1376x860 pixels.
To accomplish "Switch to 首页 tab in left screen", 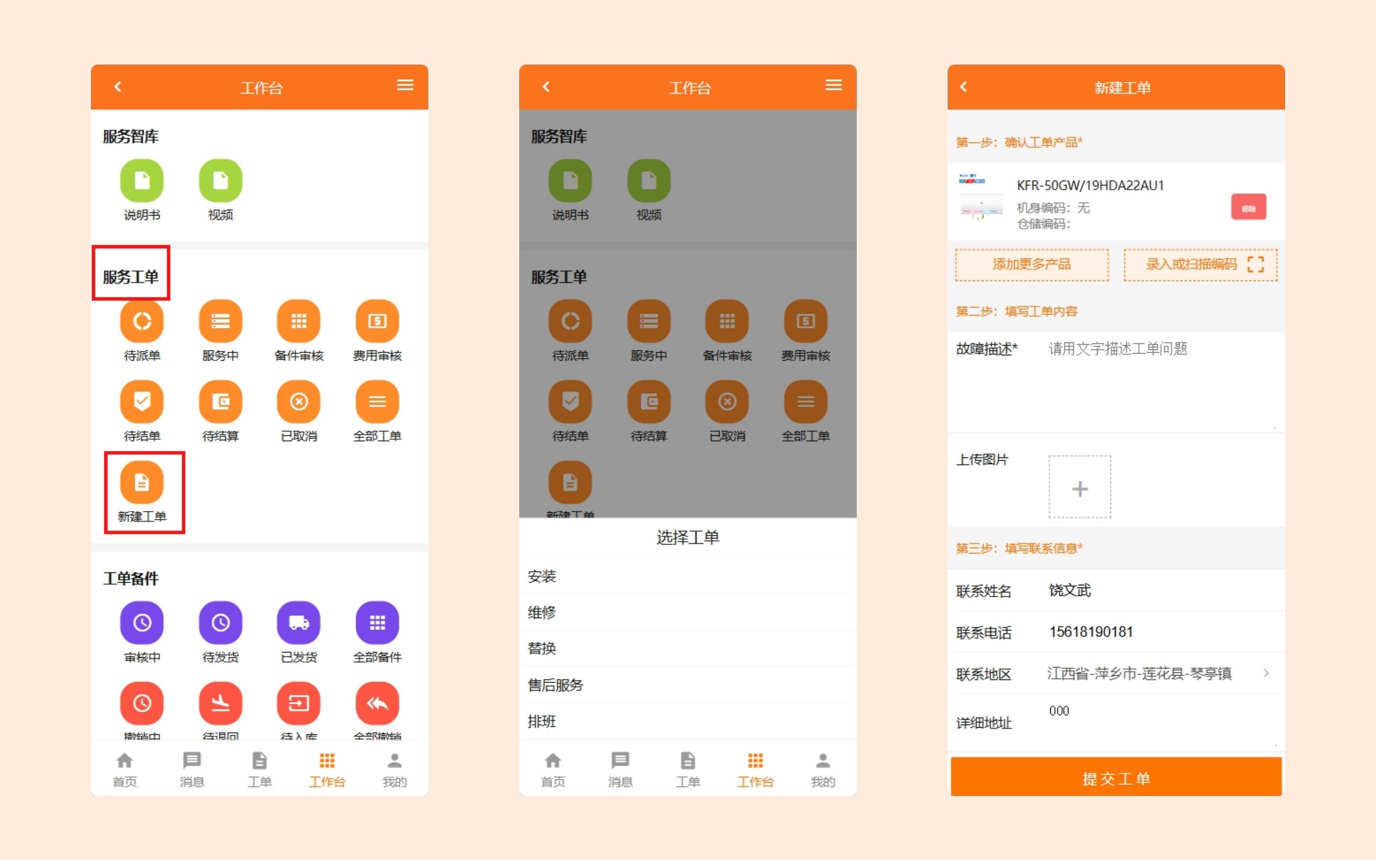I will [x=125, y=770].
